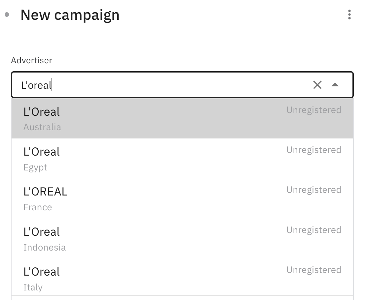Click inside the advertiser search input
This screenshot has width=366, height=300.
(132, 85)
